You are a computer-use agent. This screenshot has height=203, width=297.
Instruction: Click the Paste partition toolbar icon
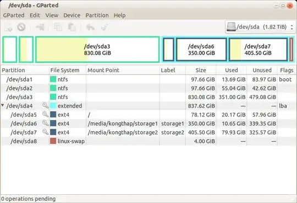(x=72, y=27)
